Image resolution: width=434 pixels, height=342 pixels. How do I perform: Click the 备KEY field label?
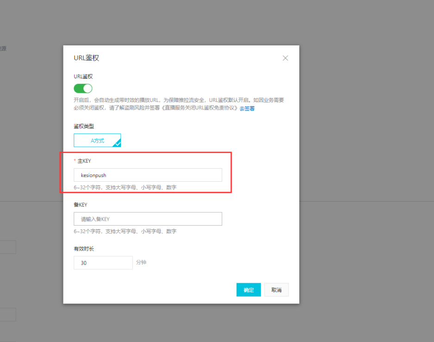(x=81, y=204)
